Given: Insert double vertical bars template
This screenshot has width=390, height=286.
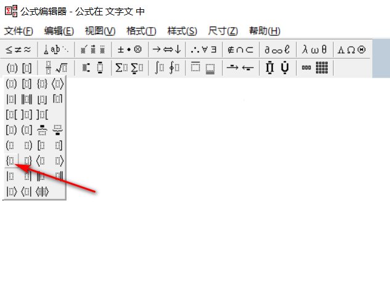Looking at the screenshot, I should click(26, 100).
